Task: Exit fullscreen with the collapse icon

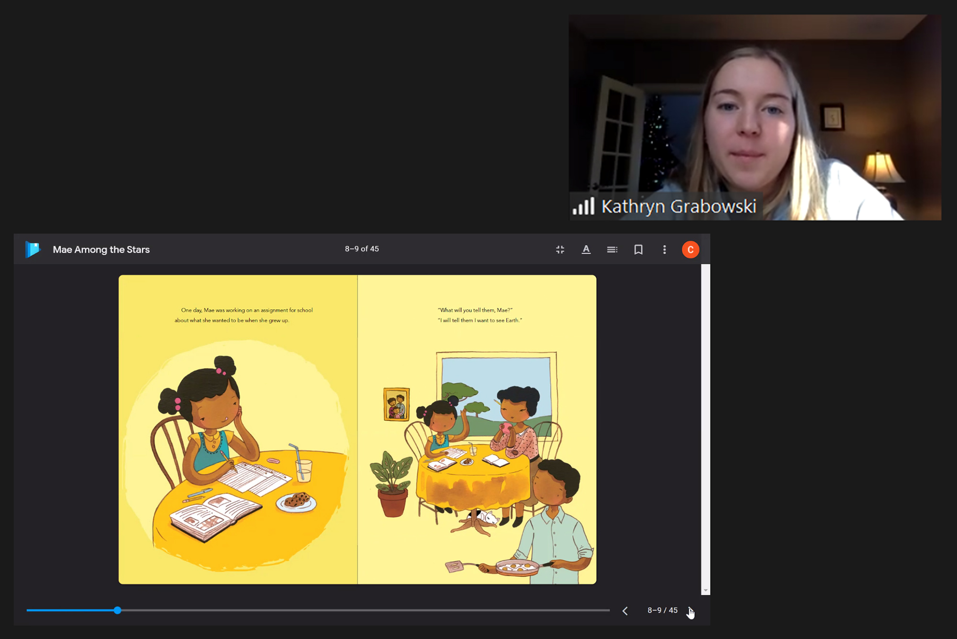Action: [x=560, y=249]
